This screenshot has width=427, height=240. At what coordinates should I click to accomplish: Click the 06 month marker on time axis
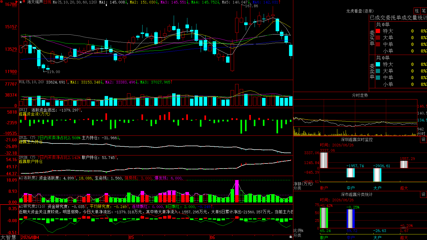[212, 237]
